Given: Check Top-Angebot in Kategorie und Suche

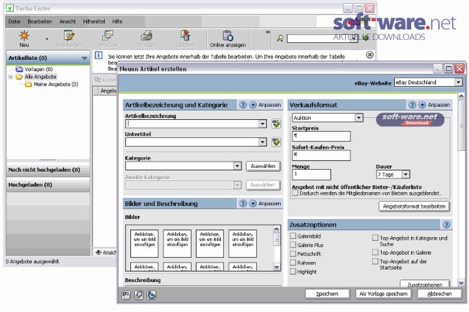Looking at the screenshot, I should 375,238.
